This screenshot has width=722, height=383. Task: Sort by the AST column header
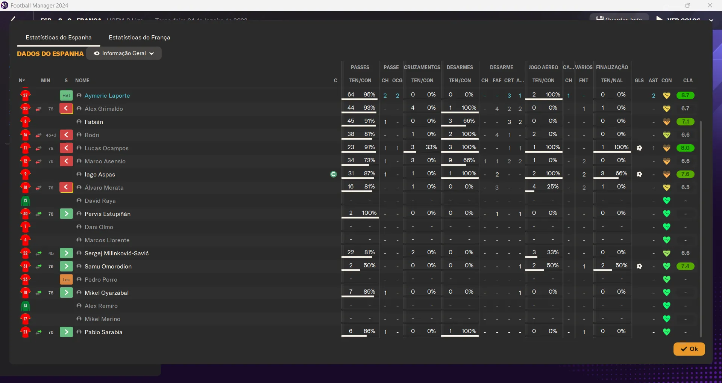click(x=653, y=81)
